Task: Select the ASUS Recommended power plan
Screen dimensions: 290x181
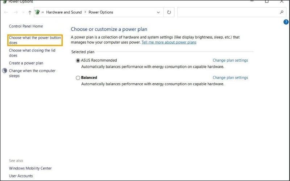Action: (x=78, y=60)
